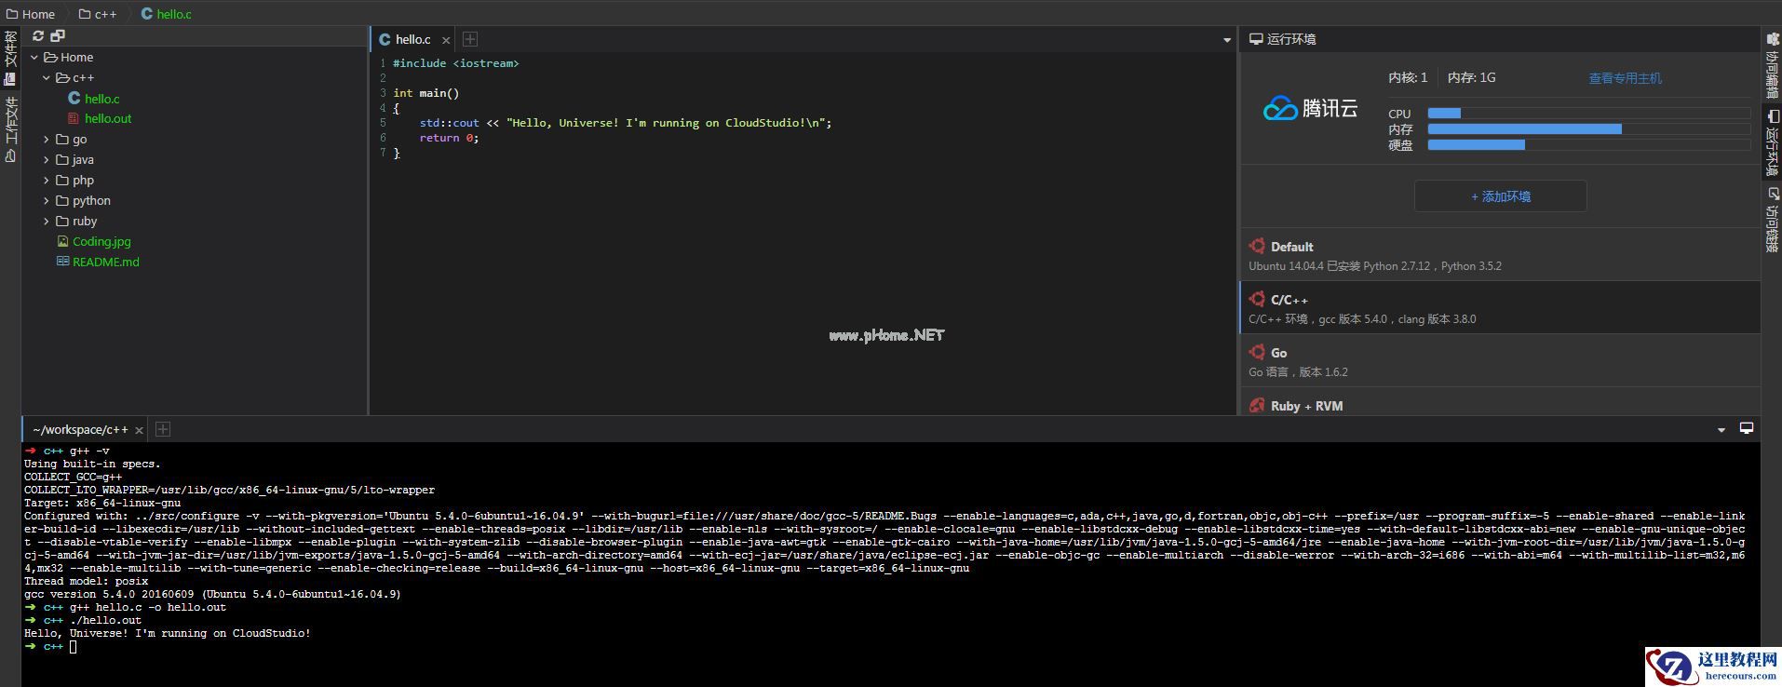The image size is (1782, 687).
Task: Click the monitor icon in terminal panel header
Action: tap(1747, 428)
